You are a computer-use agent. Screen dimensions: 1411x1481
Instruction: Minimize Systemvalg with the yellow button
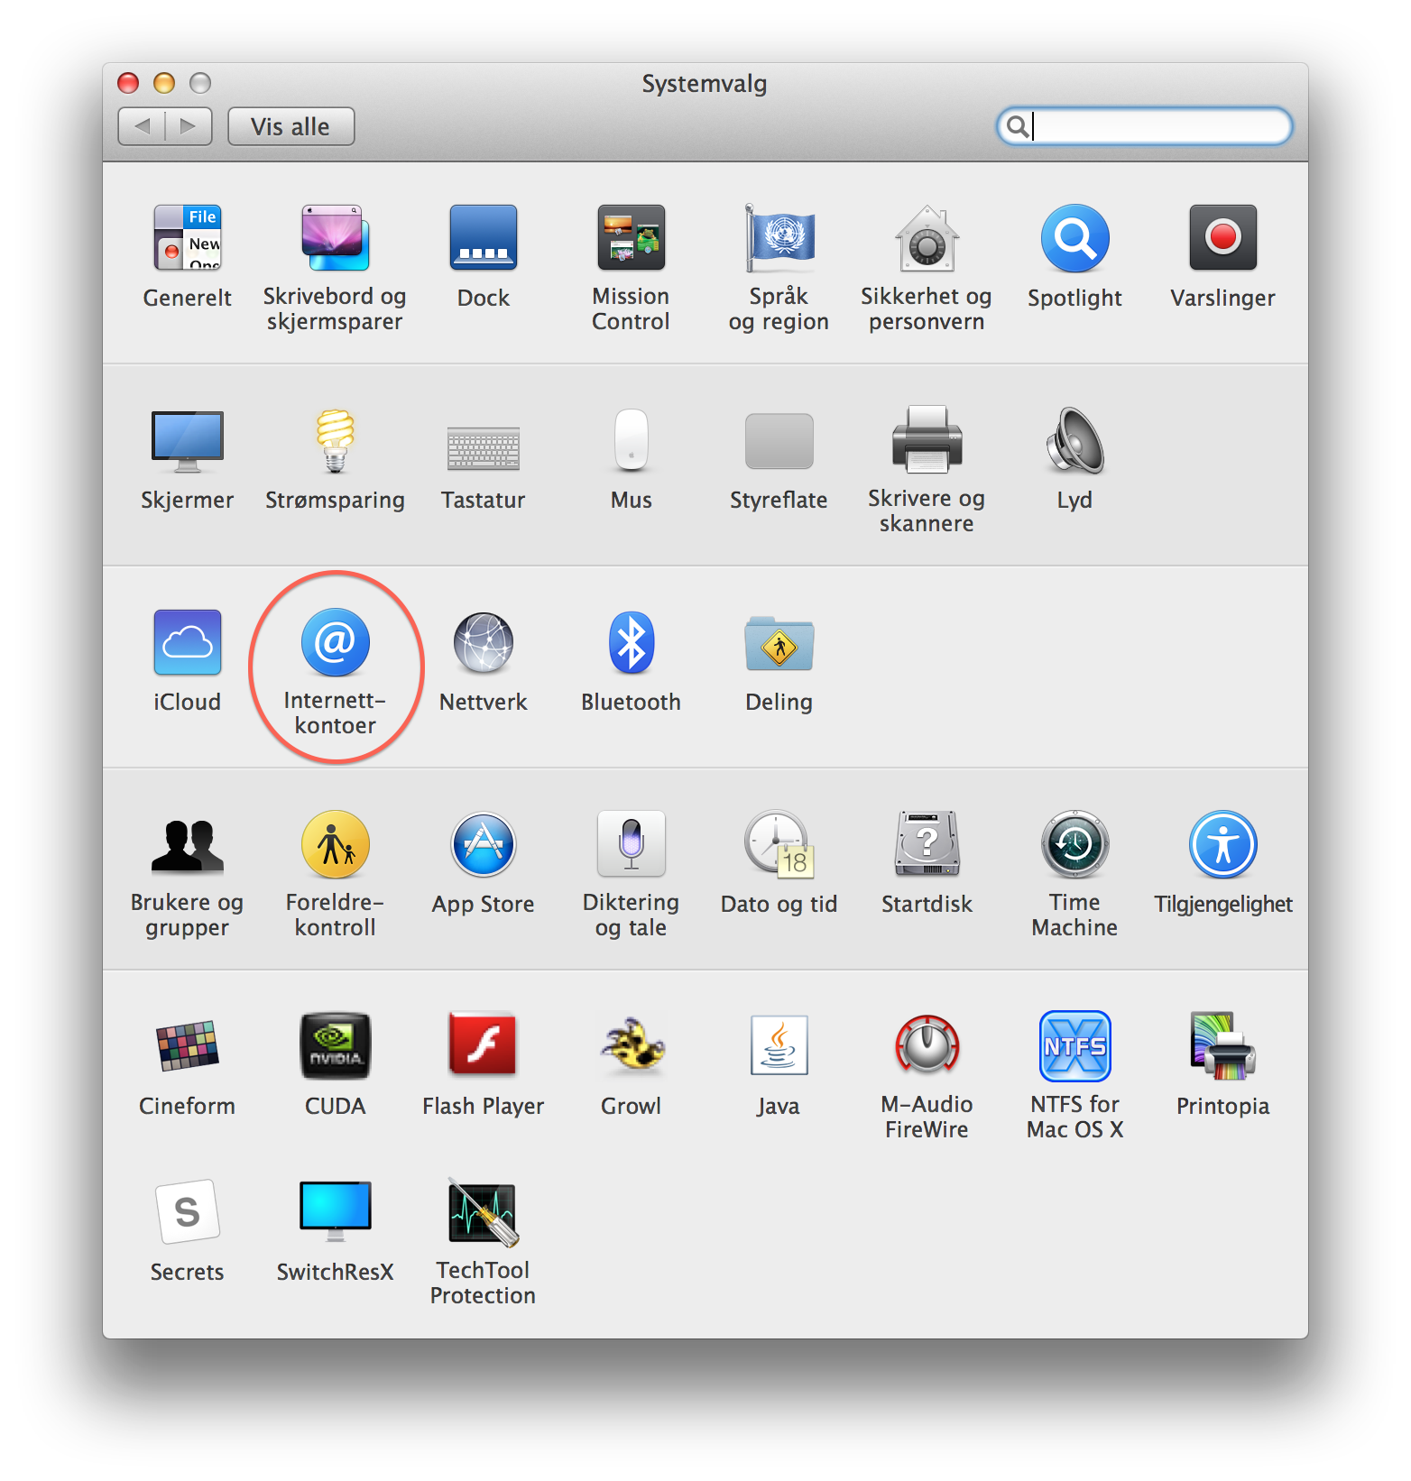[164, 83]
